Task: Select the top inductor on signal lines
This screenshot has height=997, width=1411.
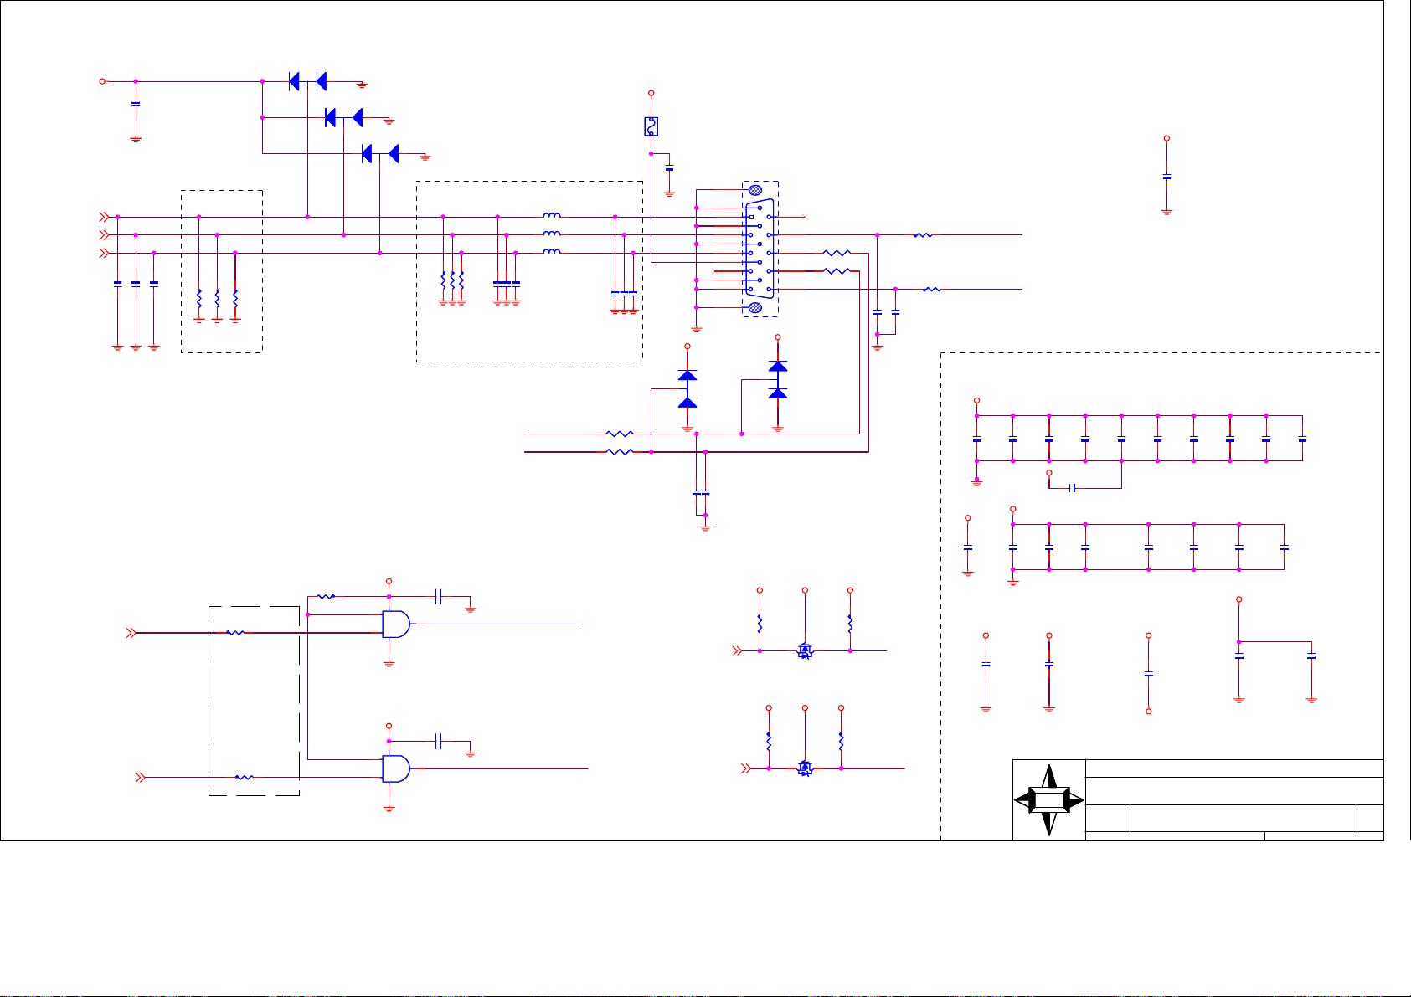Action: tap(552, 216)
